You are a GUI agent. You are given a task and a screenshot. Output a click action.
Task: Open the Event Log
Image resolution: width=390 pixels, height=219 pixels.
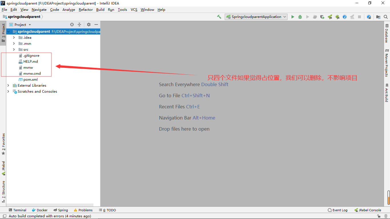pos(337,210)
